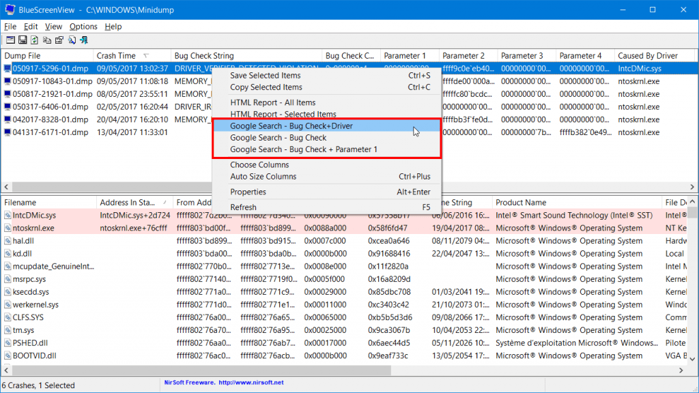This screenshot has width=699, height=393.
Task: Open the Help menu
Action: 113,27
